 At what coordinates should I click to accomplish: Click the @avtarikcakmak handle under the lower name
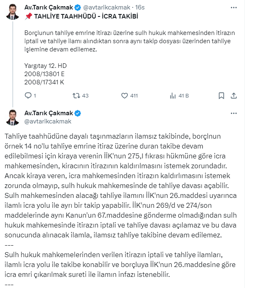[48, 121]
